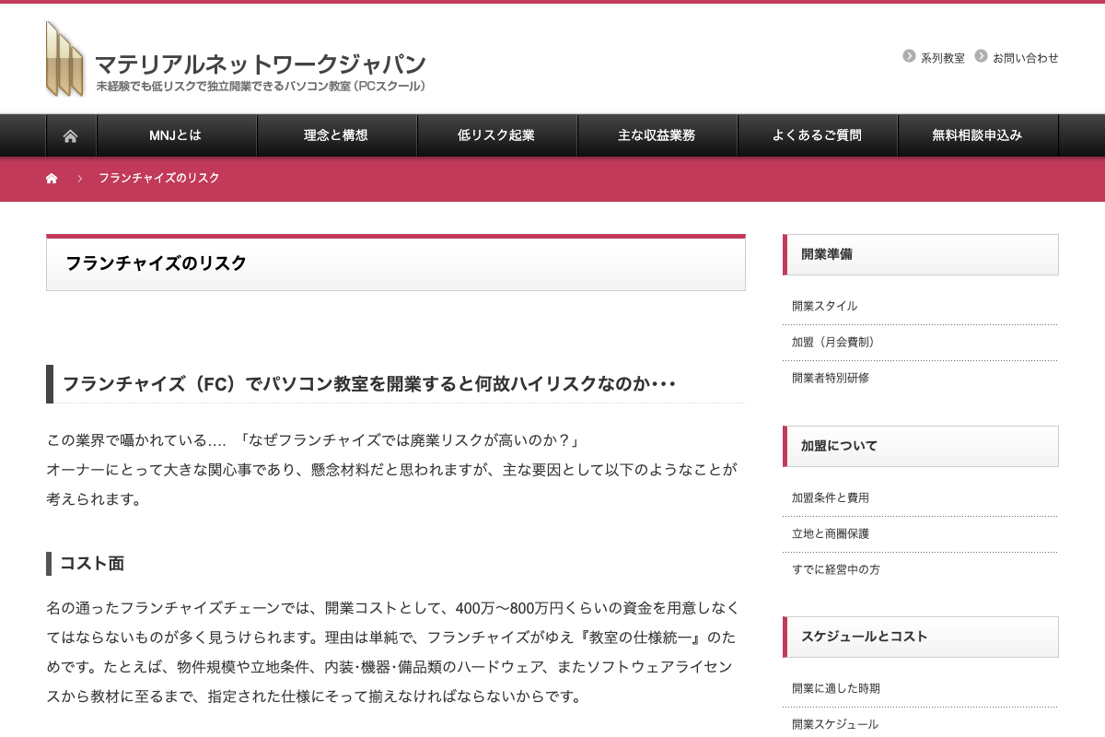This screenshot has width=1105, height=737.
Task: Click the site tagline starting 未経験でも低リスク
Action: pyautogui.click(x=261, y=87)
